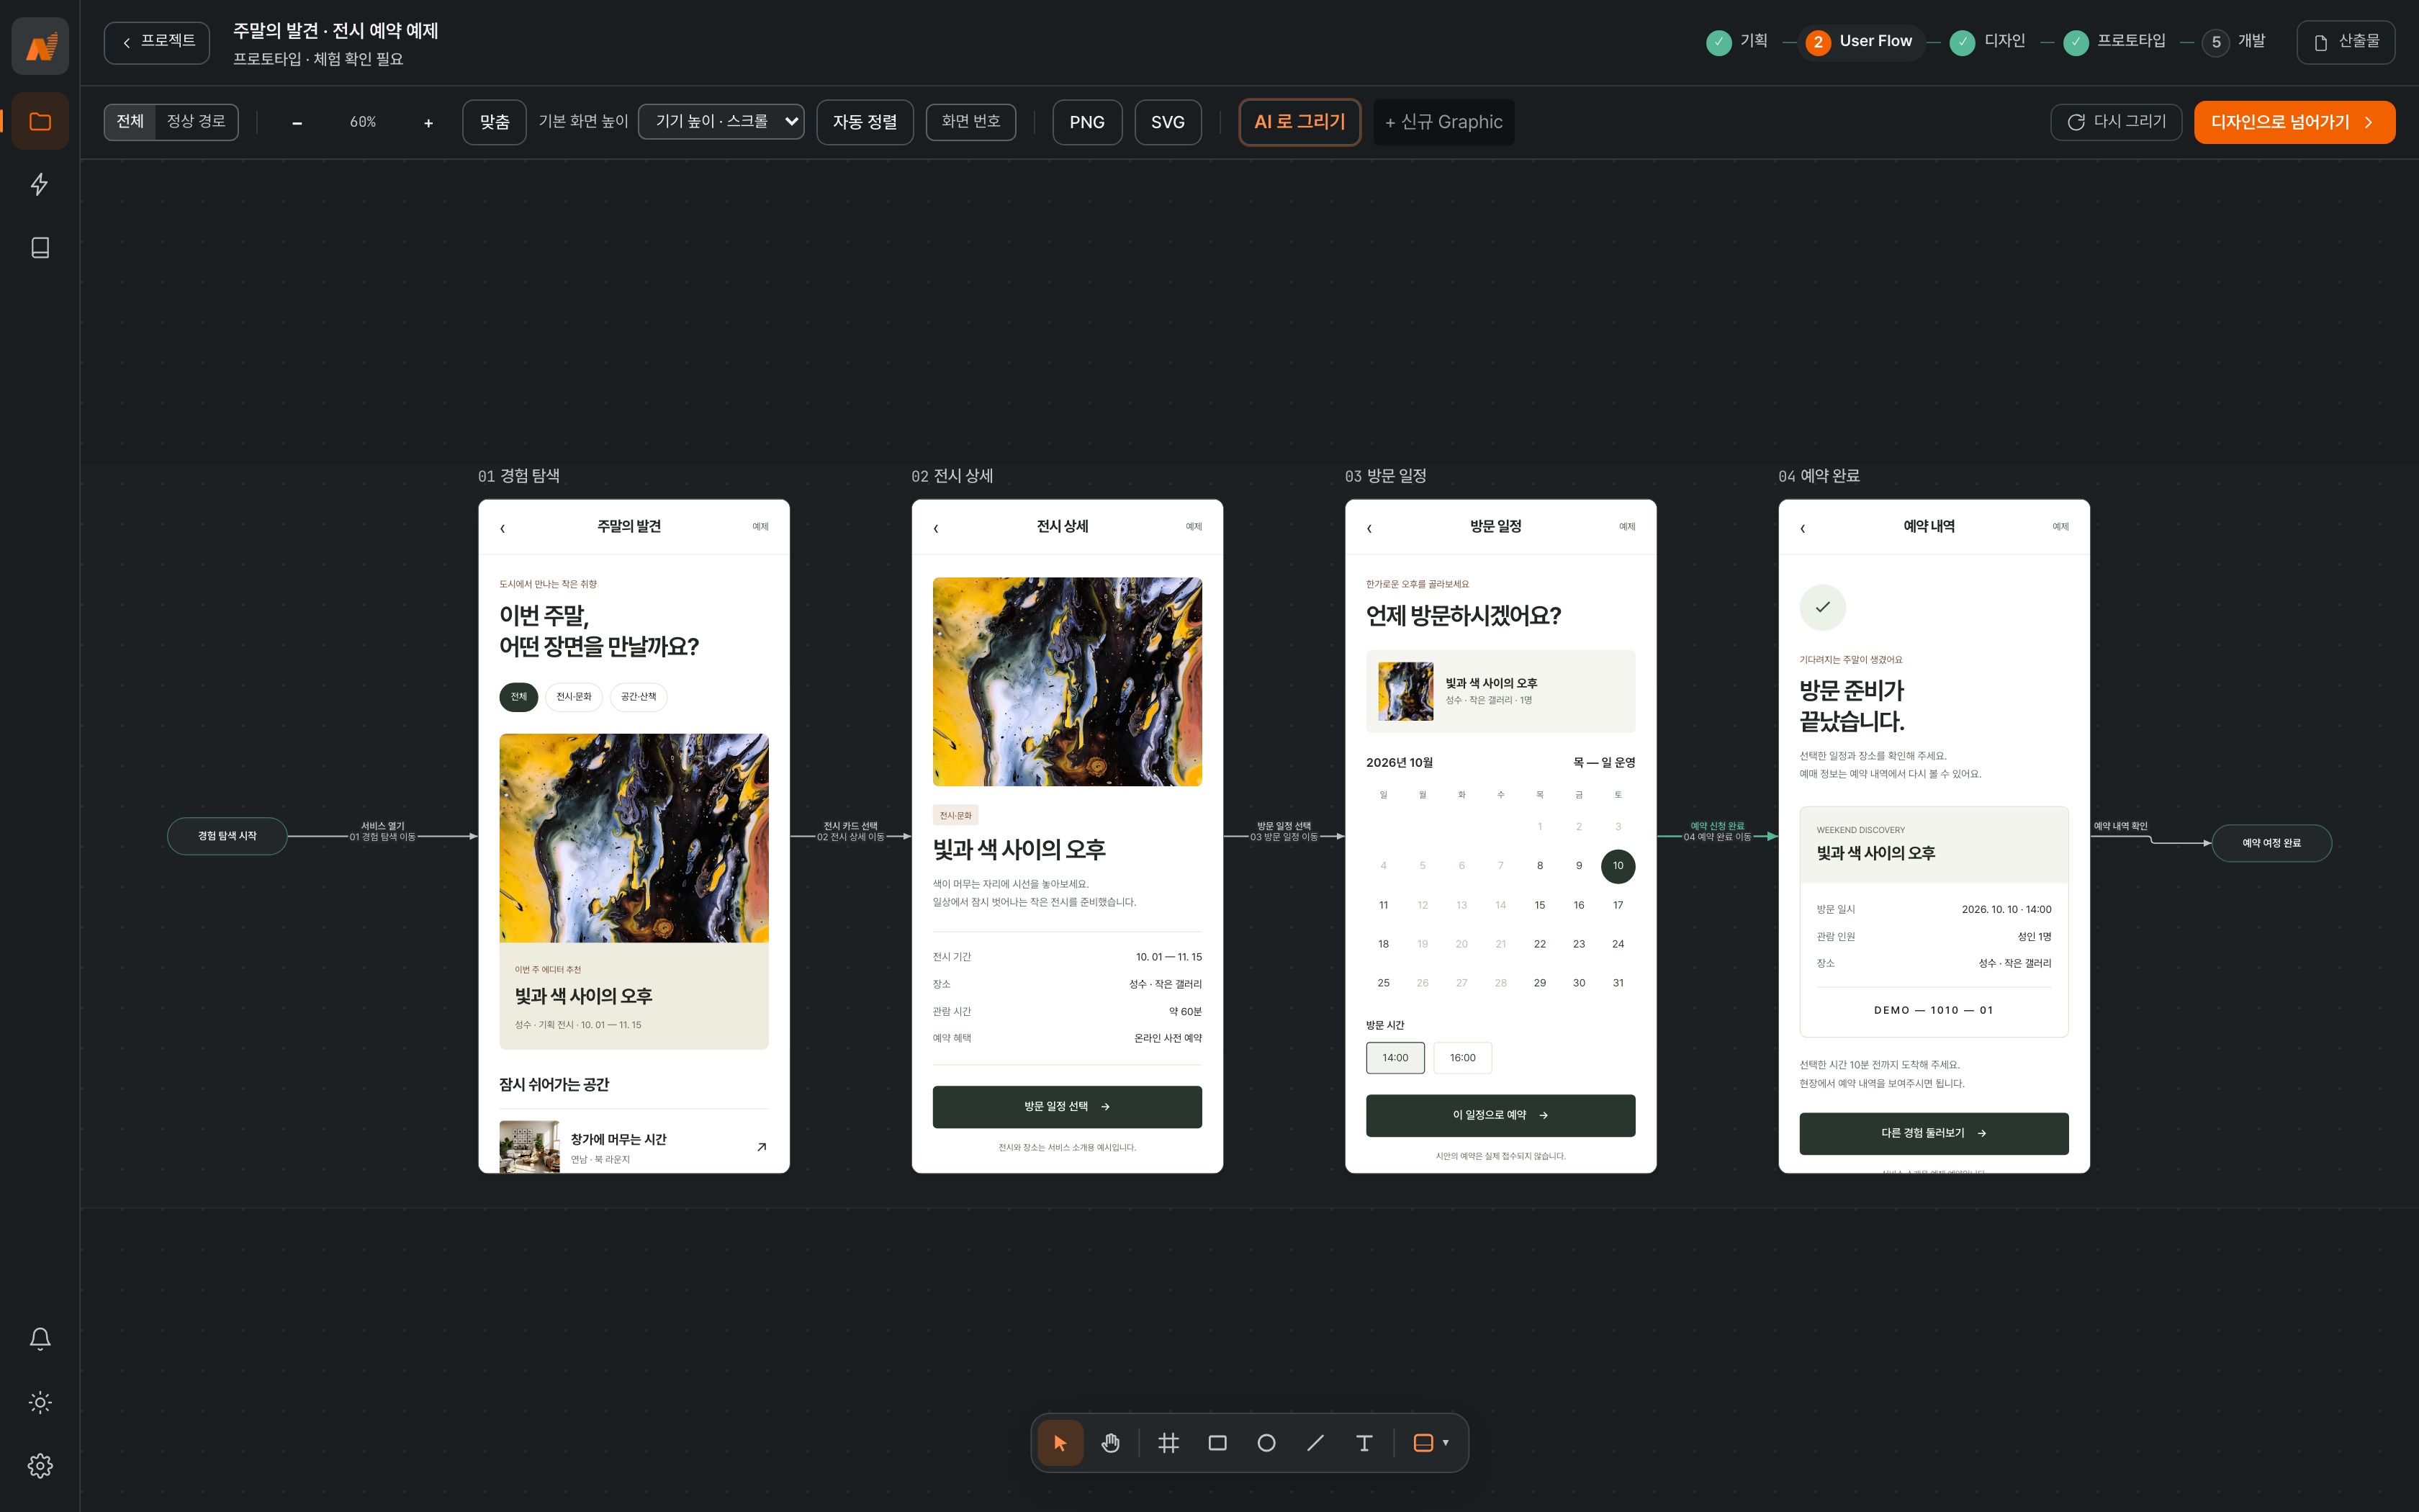Open the 개발 step
The image size is (2419, 1512).
tap(2234, 41)
